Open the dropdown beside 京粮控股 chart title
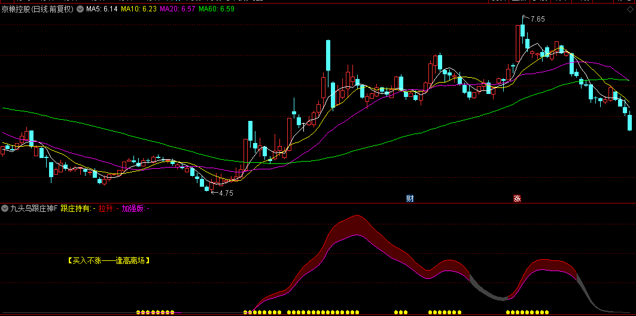 click(x=80, y=9)
